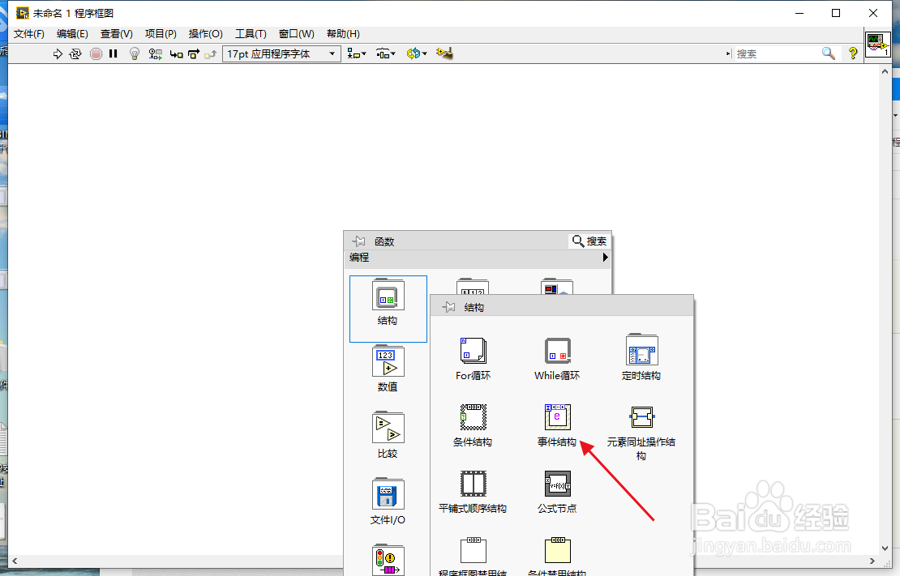Select the While循环 structure
Viewport: 900px width, 576px height.
coord(557,359)
